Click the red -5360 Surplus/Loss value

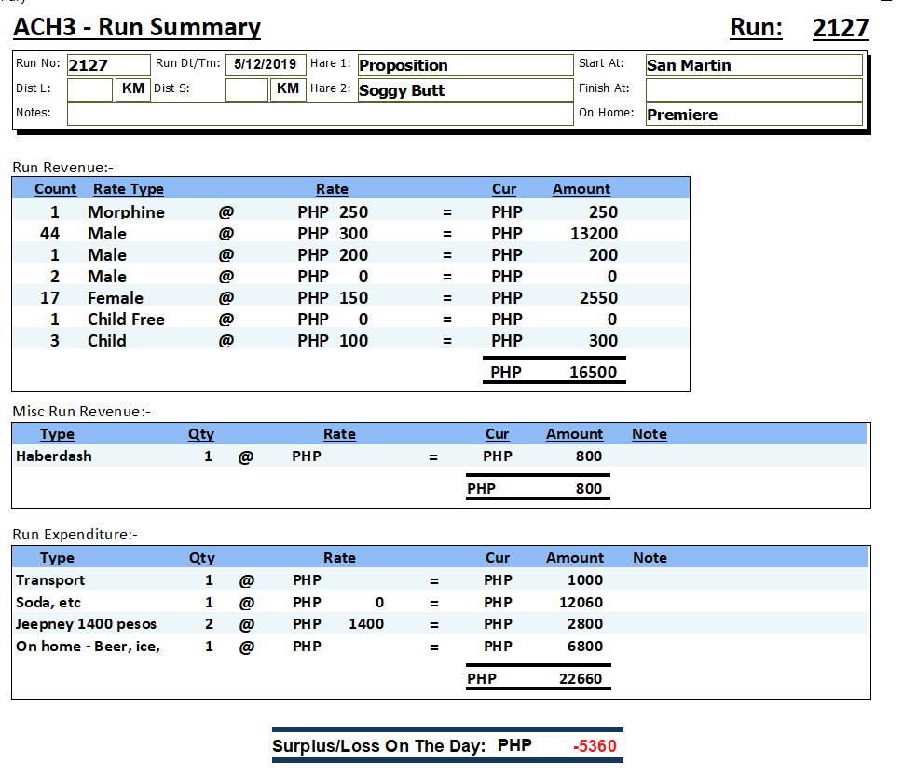[x=595, y=746]
